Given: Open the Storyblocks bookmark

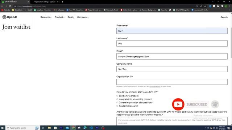Looking at the screenshot, I should pyautogui.click(x=17, y=10).
